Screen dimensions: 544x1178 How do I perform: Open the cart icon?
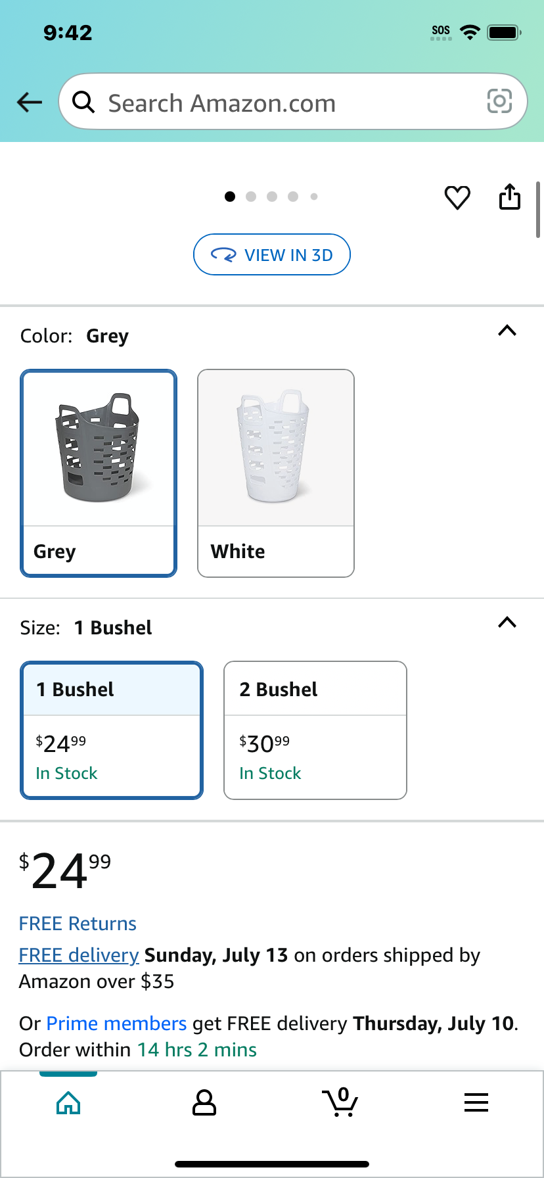[340, 1102]
